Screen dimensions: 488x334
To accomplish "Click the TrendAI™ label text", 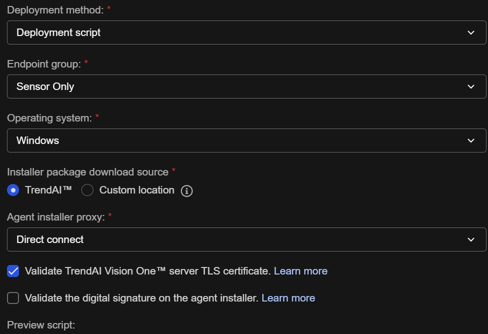I will coord(48,190).
